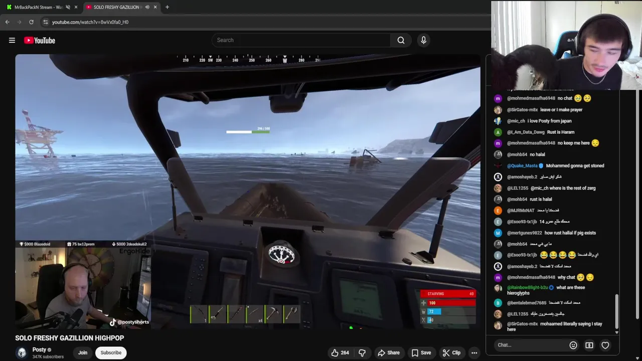The image size is (642, 361).
Task: Click the address bar URL
Action: coord(90,22)
